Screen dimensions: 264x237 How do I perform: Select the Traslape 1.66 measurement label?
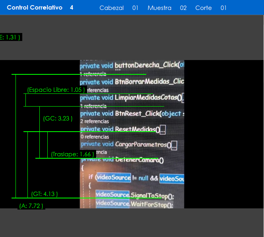tap(72, 154)
